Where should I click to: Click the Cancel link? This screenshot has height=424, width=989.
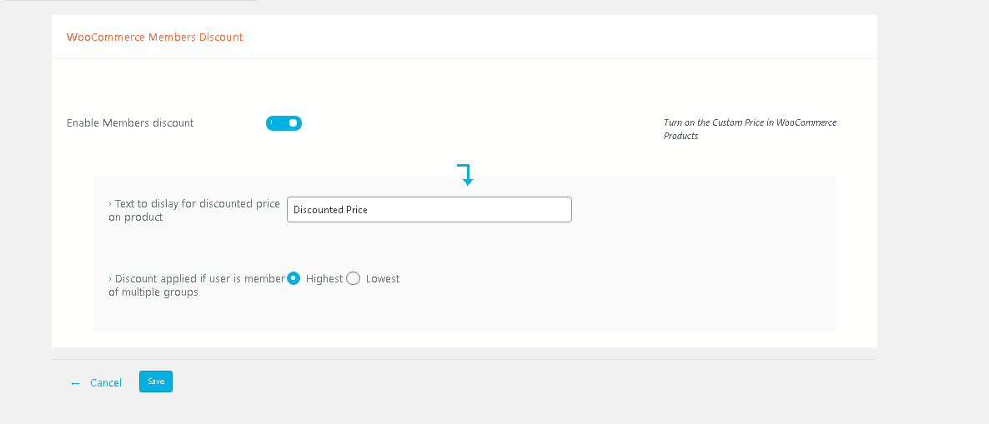click(x=106, y=383)
